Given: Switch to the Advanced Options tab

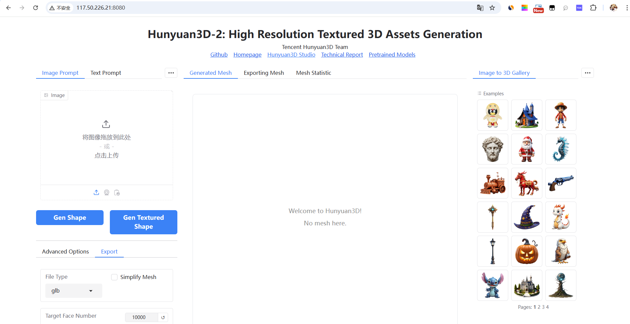Looking at the screenshot, I should point(66,252).
